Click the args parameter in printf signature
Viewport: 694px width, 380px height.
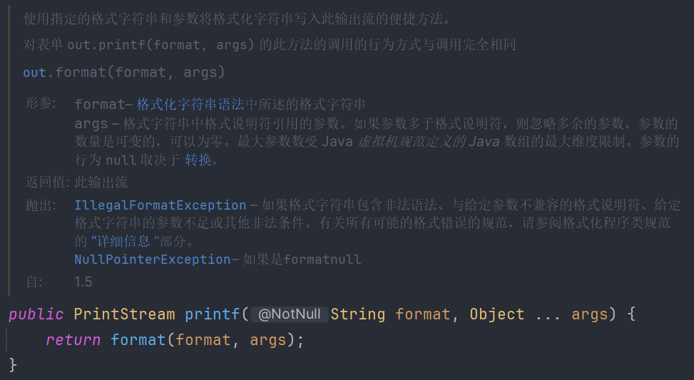click(x=589, y=314)
